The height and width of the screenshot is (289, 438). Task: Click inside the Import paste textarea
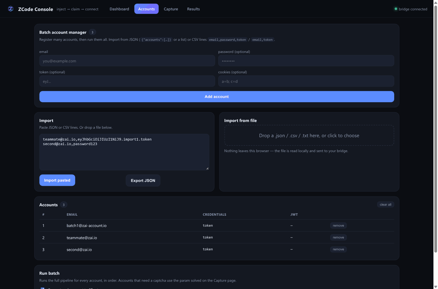pos(124,152)
